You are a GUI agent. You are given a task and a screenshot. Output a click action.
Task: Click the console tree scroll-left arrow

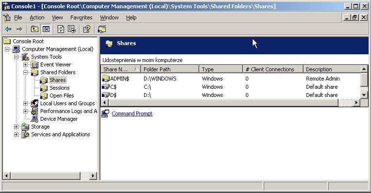[x=6, y=176]
